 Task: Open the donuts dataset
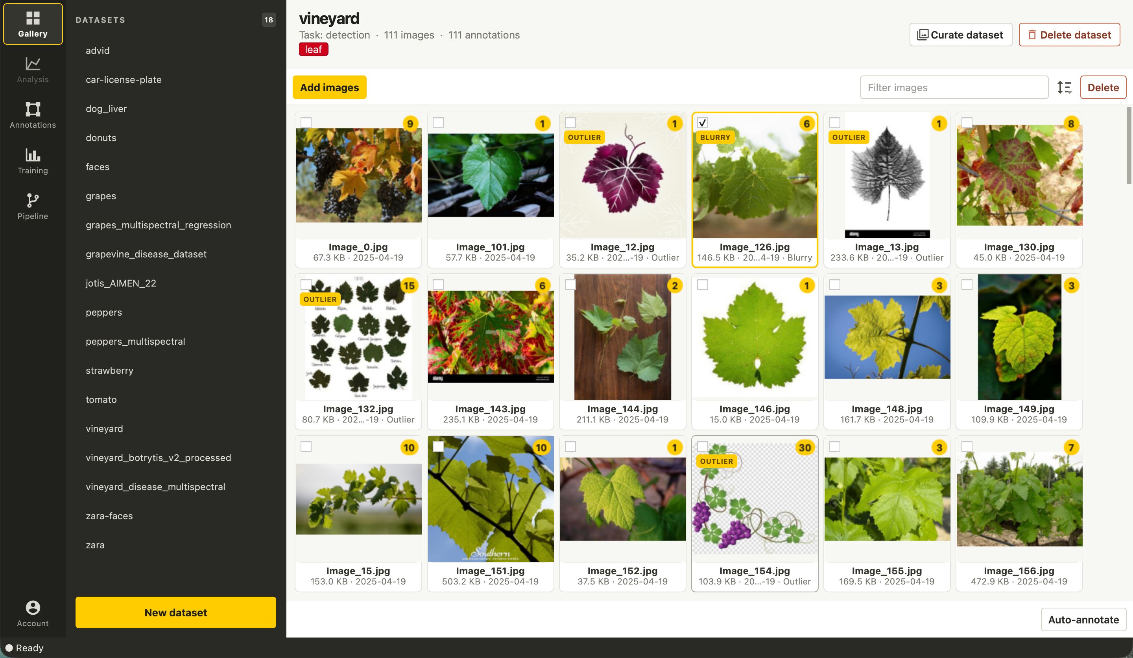(176, 138)
